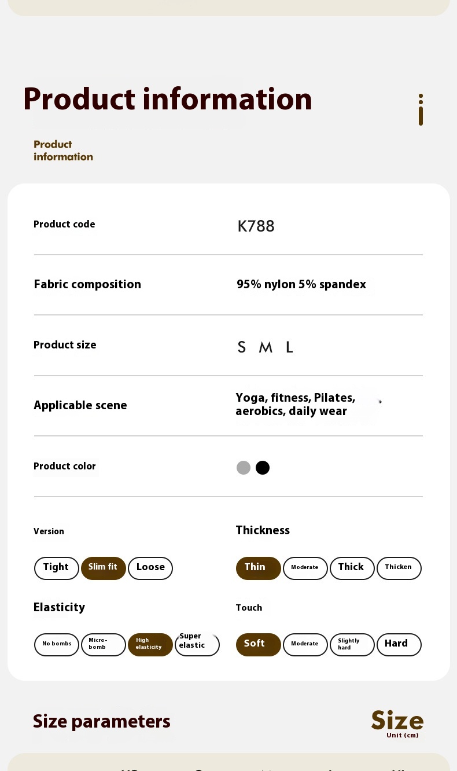Select the gray product color swatch
Image resolution: width=457 pixels, height=771 pixels.
pyautogui.click(x=244, y=468)
